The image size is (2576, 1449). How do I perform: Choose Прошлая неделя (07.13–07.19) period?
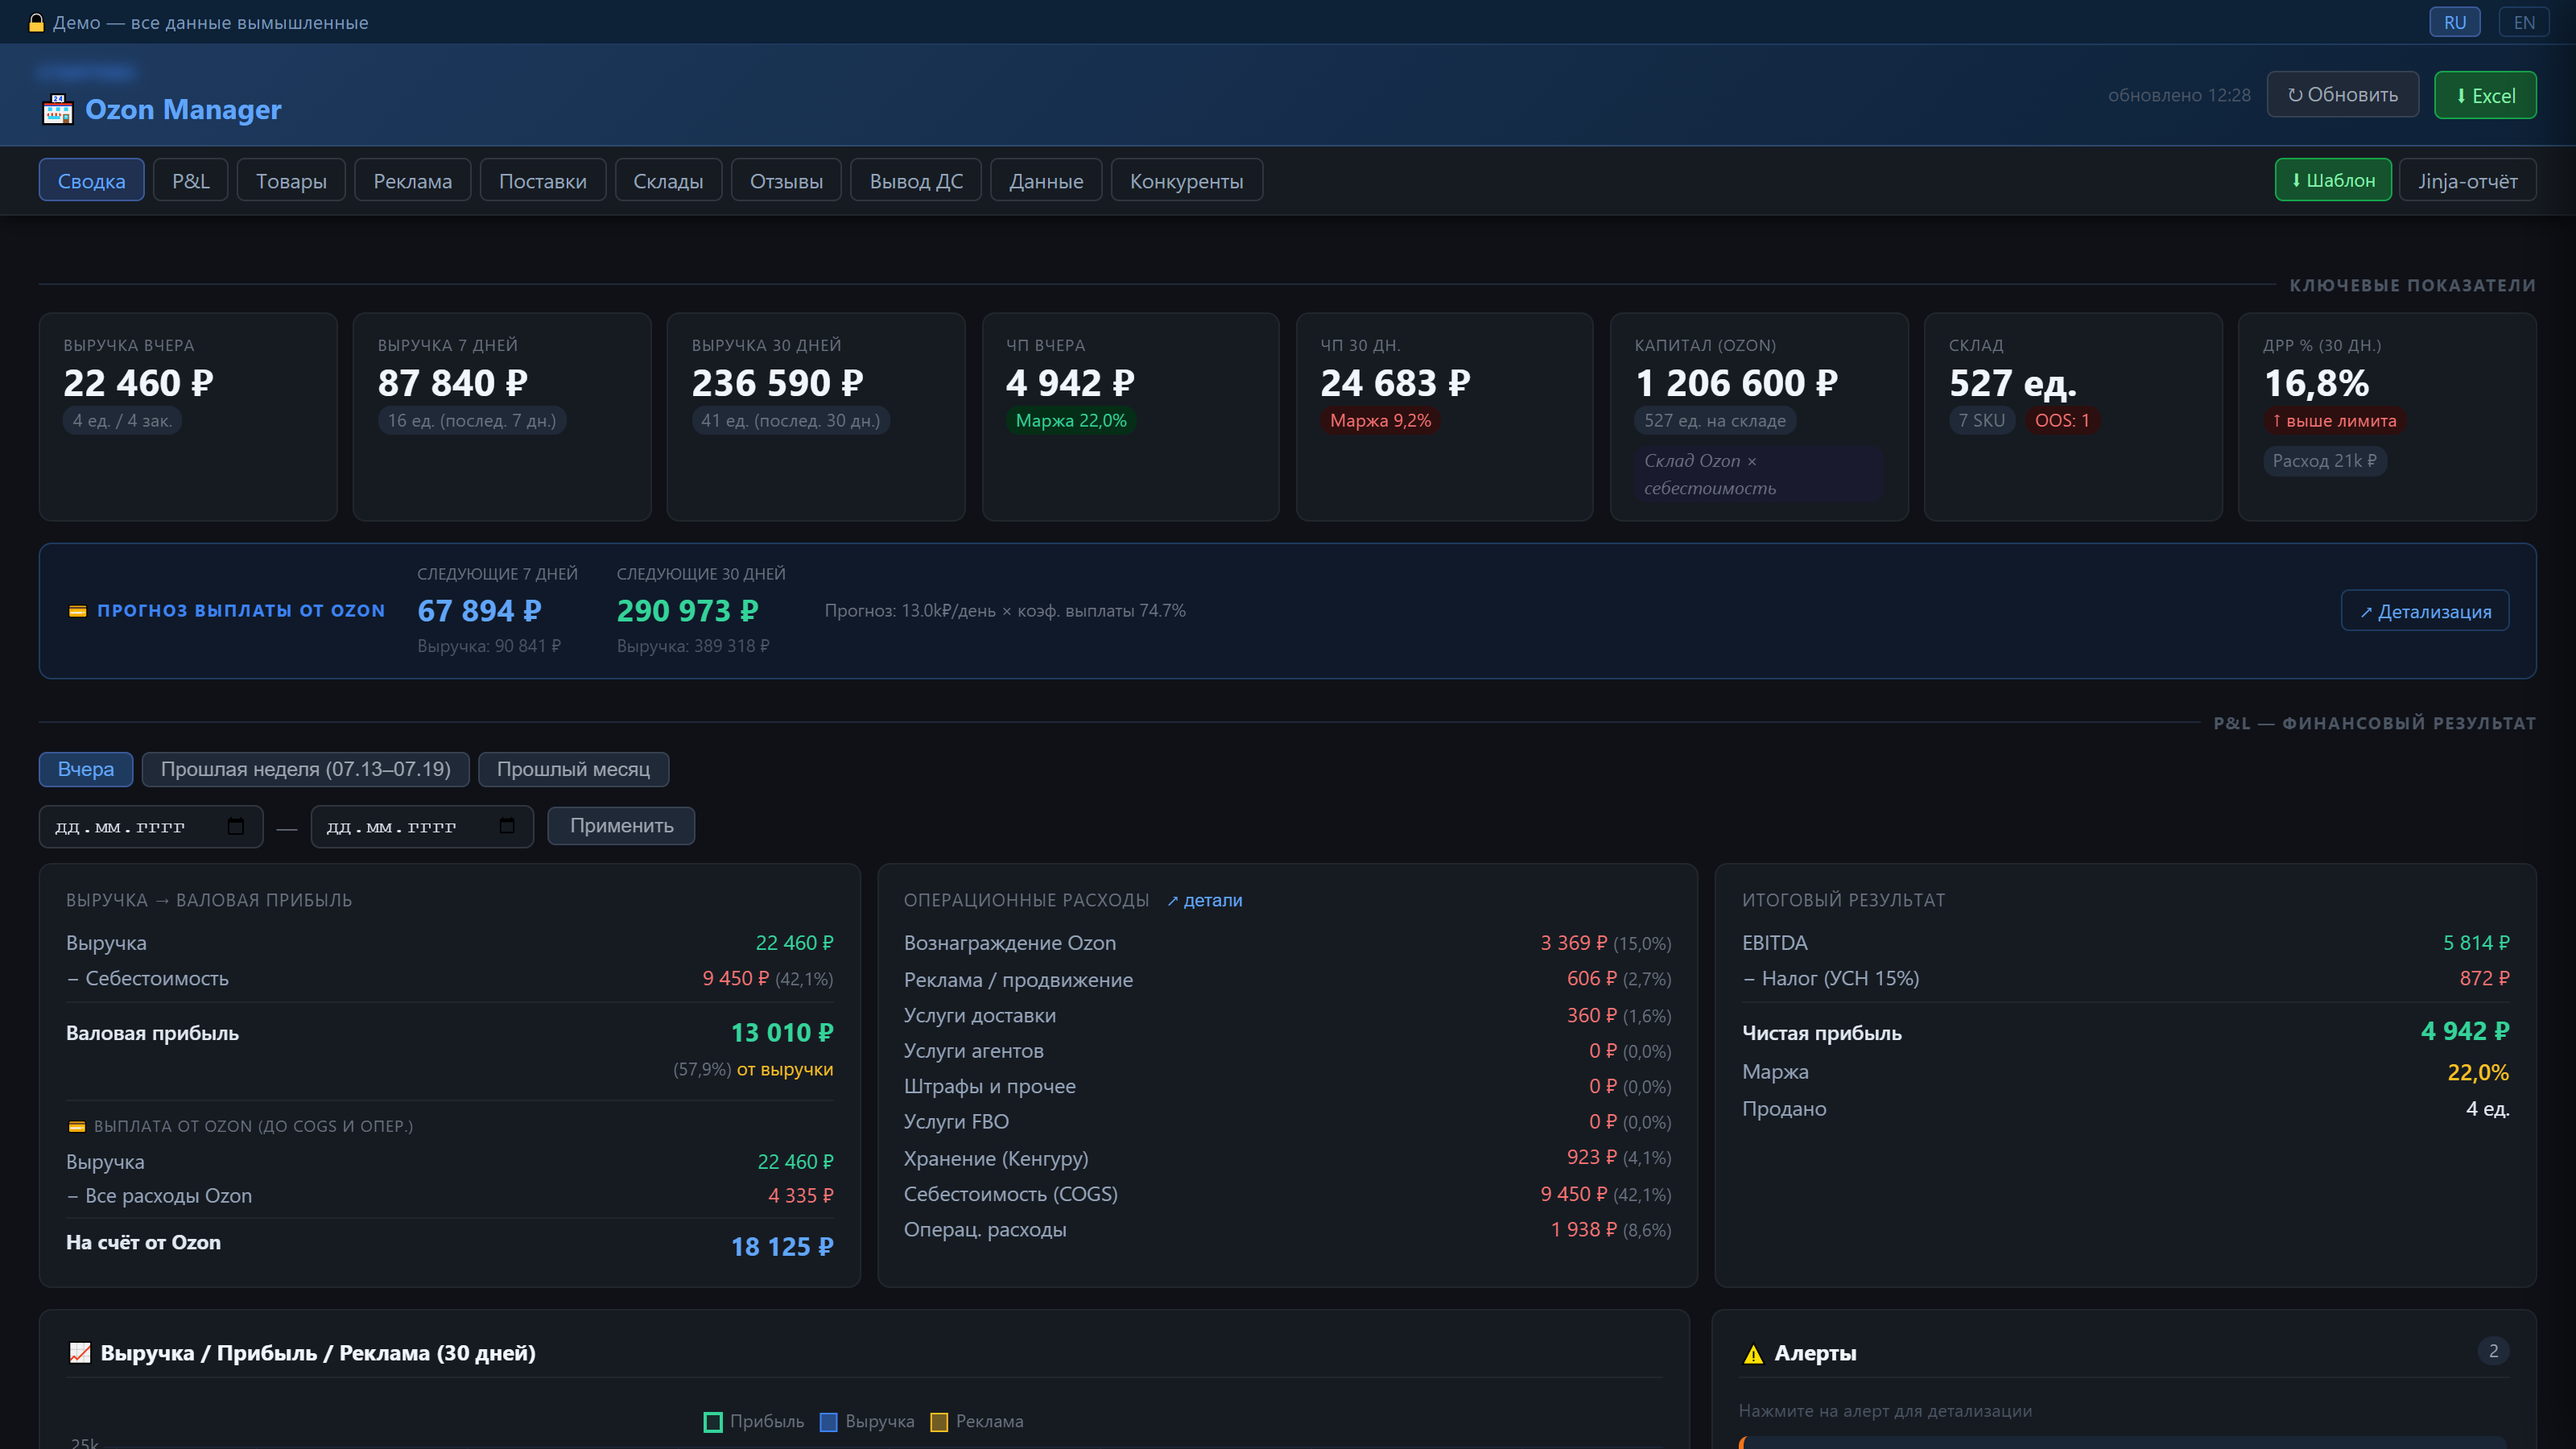tap(305, 769)
